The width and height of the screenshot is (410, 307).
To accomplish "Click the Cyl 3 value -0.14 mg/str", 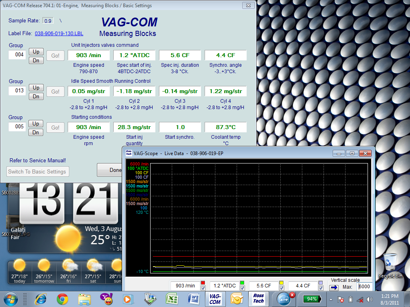I will (180, 91).
